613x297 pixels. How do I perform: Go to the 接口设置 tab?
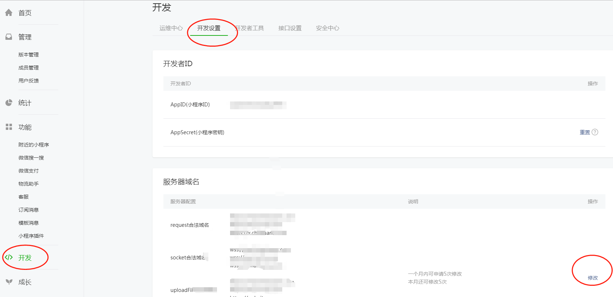(x=290, y=28)
